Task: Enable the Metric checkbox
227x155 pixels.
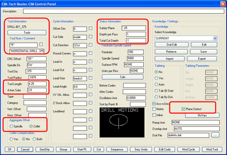Action: [x=154, y=109]
